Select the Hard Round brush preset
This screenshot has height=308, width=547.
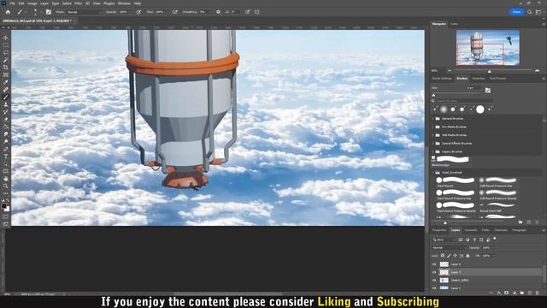tap(456, 181)
